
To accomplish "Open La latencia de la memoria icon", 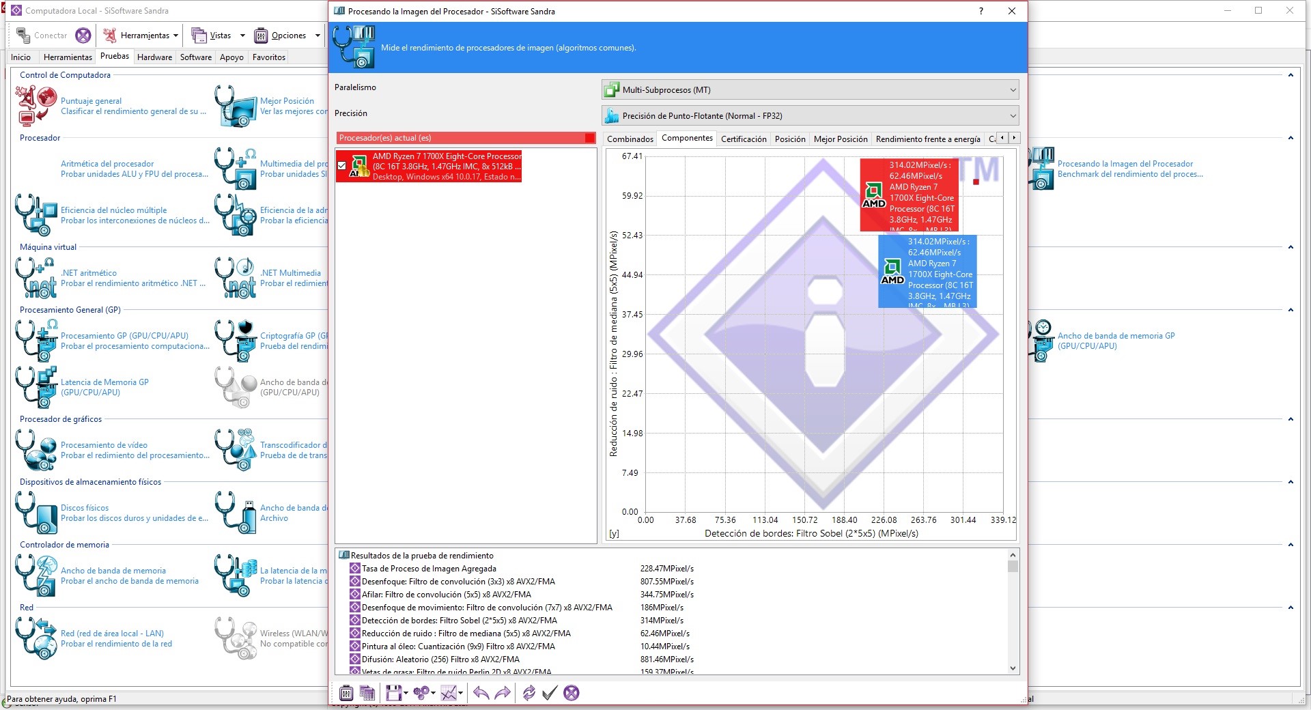I will (236, 576).
